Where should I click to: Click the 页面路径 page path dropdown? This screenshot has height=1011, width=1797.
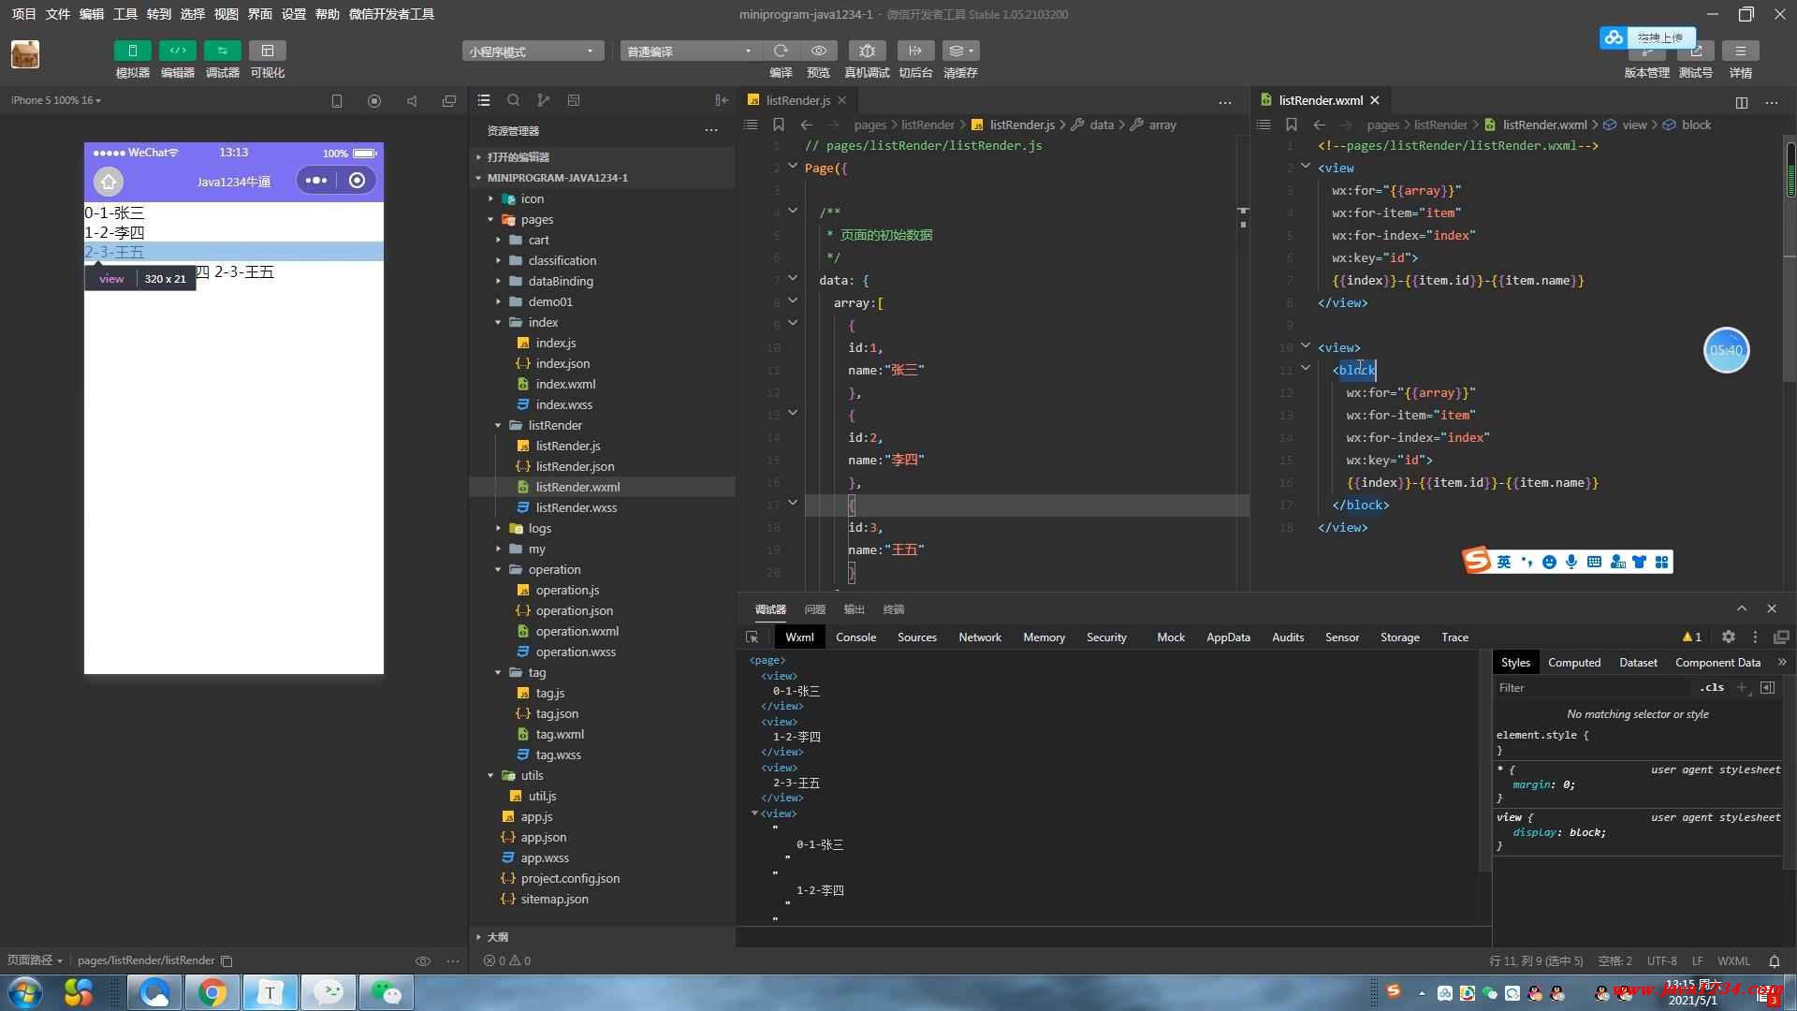point(35,960)
